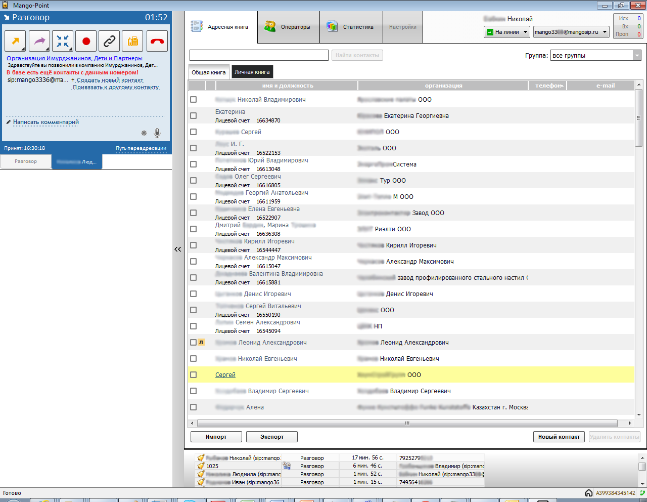Click the yellow Л badge beside Леонид Александрович
The image size is (647, 502).
click(x=201, y=343)
